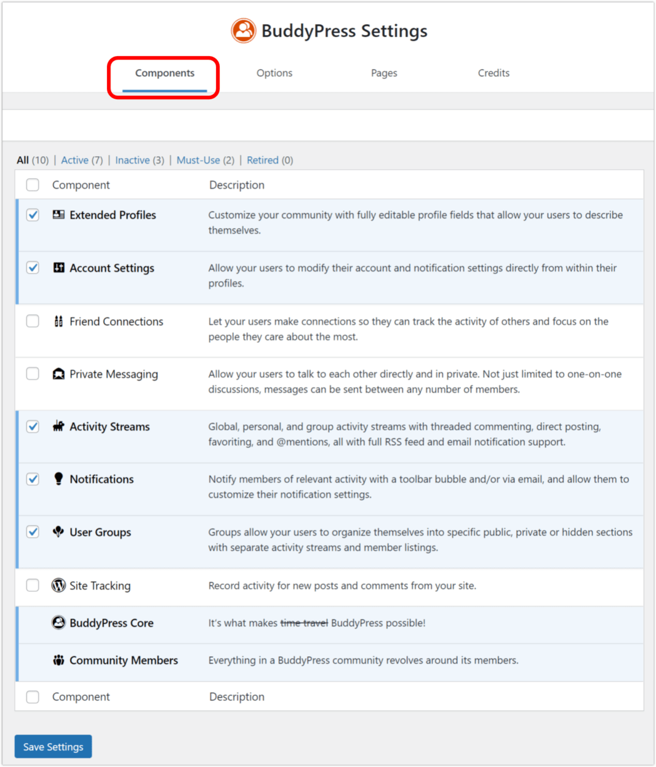This screenshot has width=656, height=767.
Task: Filter components by Active
Action: pos(74,161)
